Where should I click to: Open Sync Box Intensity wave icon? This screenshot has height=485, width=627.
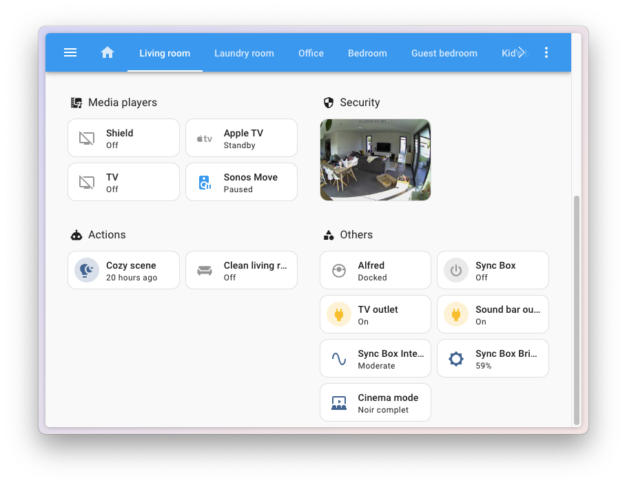pyautogui.click(x=338, y=358)
